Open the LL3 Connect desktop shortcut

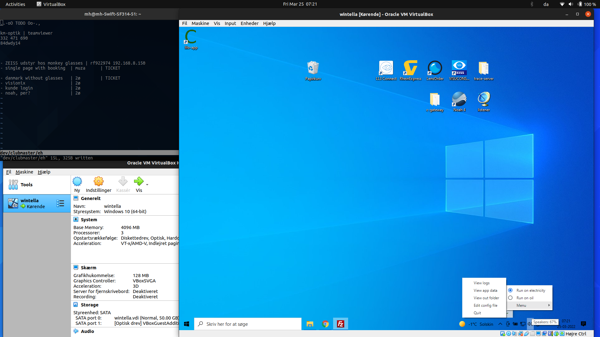[x=386, y=68]
